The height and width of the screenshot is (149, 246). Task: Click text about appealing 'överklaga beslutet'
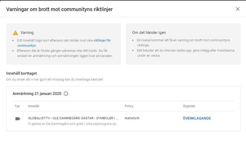point(55,79)
